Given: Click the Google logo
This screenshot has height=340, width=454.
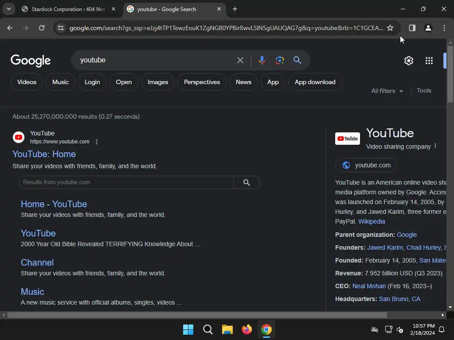Looking at the screenshot, I should [x=31, y=60].
